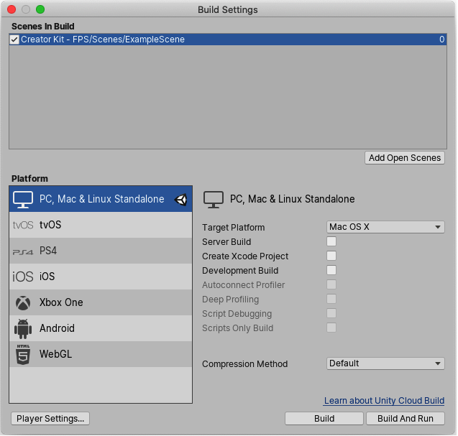
Task: Enable the Server Build checkbox
Action: tap(331, 241)
